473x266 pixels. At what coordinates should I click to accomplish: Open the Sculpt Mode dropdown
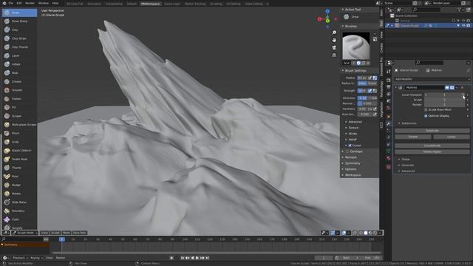tap(25, 233)
